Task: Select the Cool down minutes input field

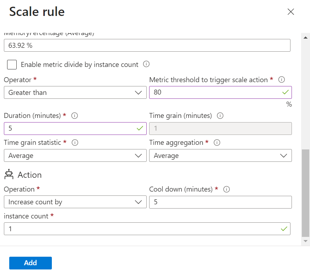Action: [220, 202]
